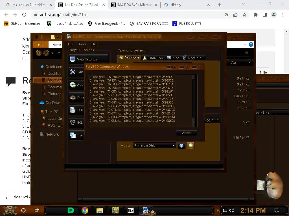Open volume speaker tray icon
This screenshot has height=216, width=289.
click(x=231, y=210)
